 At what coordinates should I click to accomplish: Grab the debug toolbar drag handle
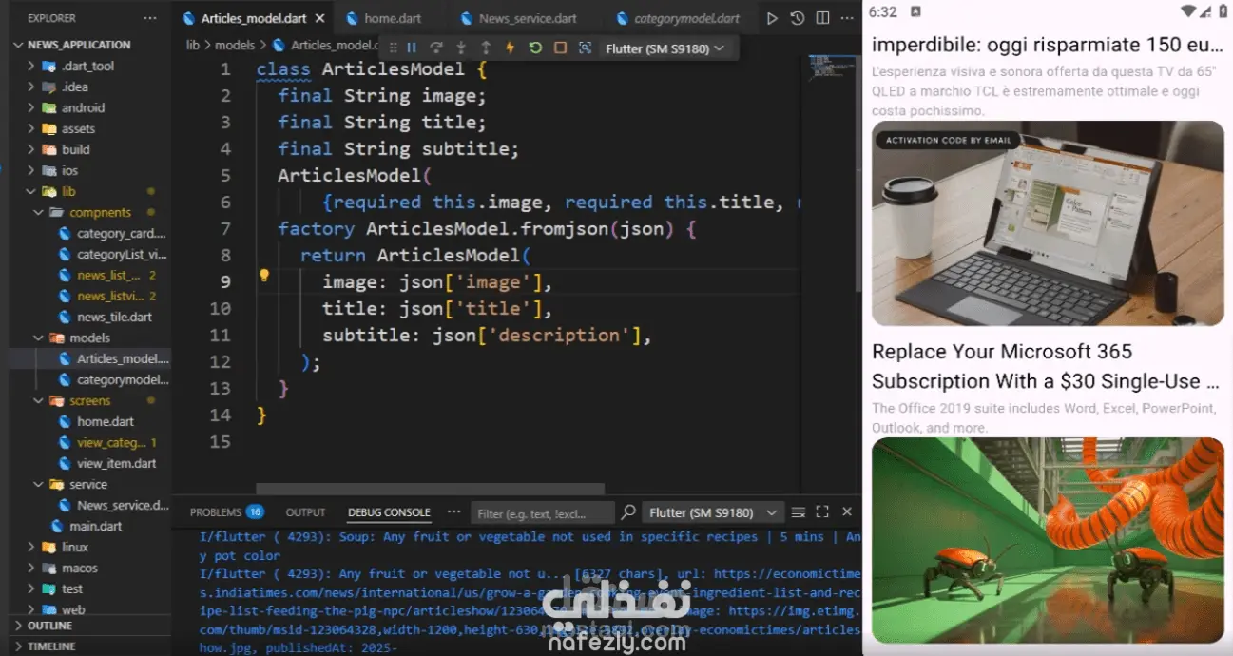coord(393,48)
